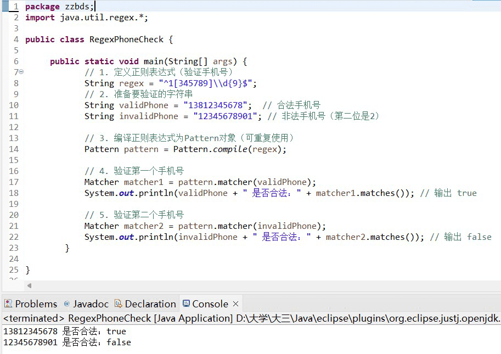Click the matcher1 variable declaration
This screenshot has width=501, height=354.
point(143,182)
